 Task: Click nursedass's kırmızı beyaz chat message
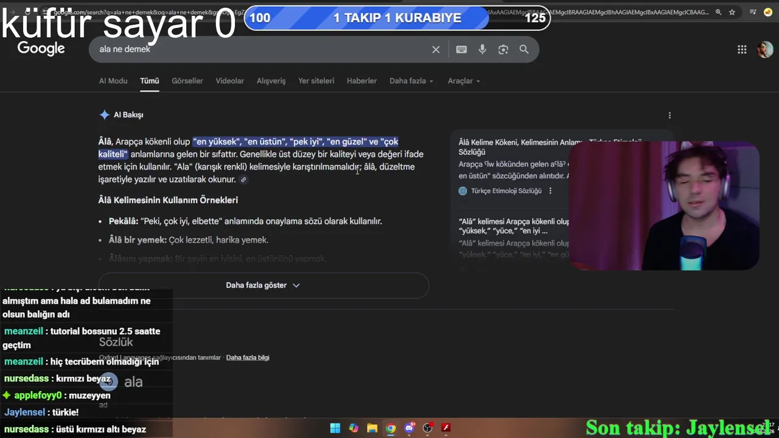pos(57,379)
